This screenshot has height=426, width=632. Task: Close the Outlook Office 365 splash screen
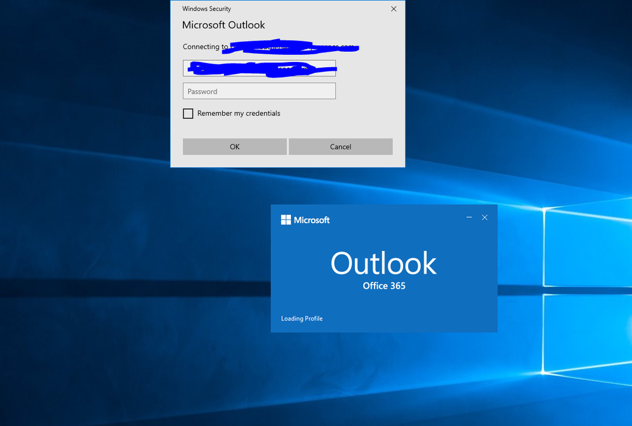485,217
